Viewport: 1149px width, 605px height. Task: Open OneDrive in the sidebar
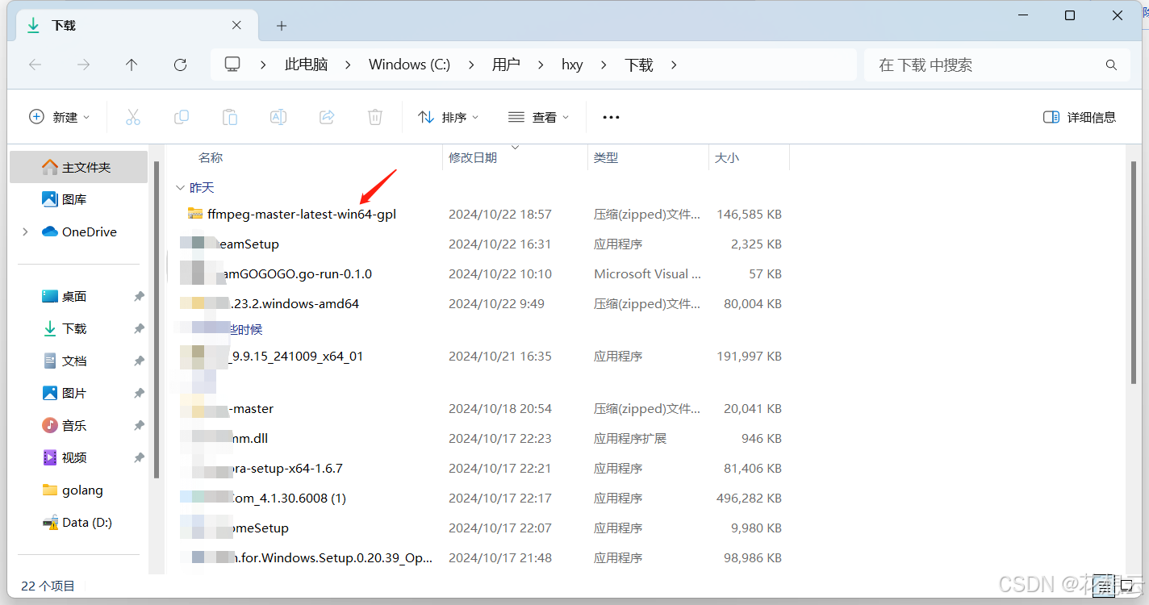78,232
